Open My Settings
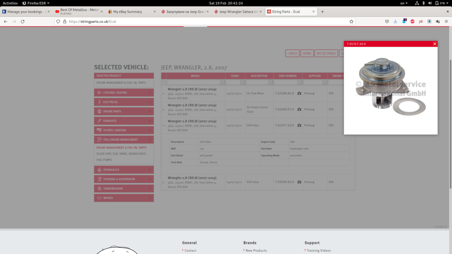Viewport: 452px width, 254px height. click(x=326, y=53)
